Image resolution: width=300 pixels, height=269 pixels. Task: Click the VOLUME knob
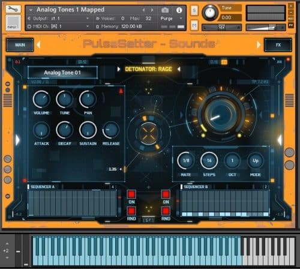point(41,99)
